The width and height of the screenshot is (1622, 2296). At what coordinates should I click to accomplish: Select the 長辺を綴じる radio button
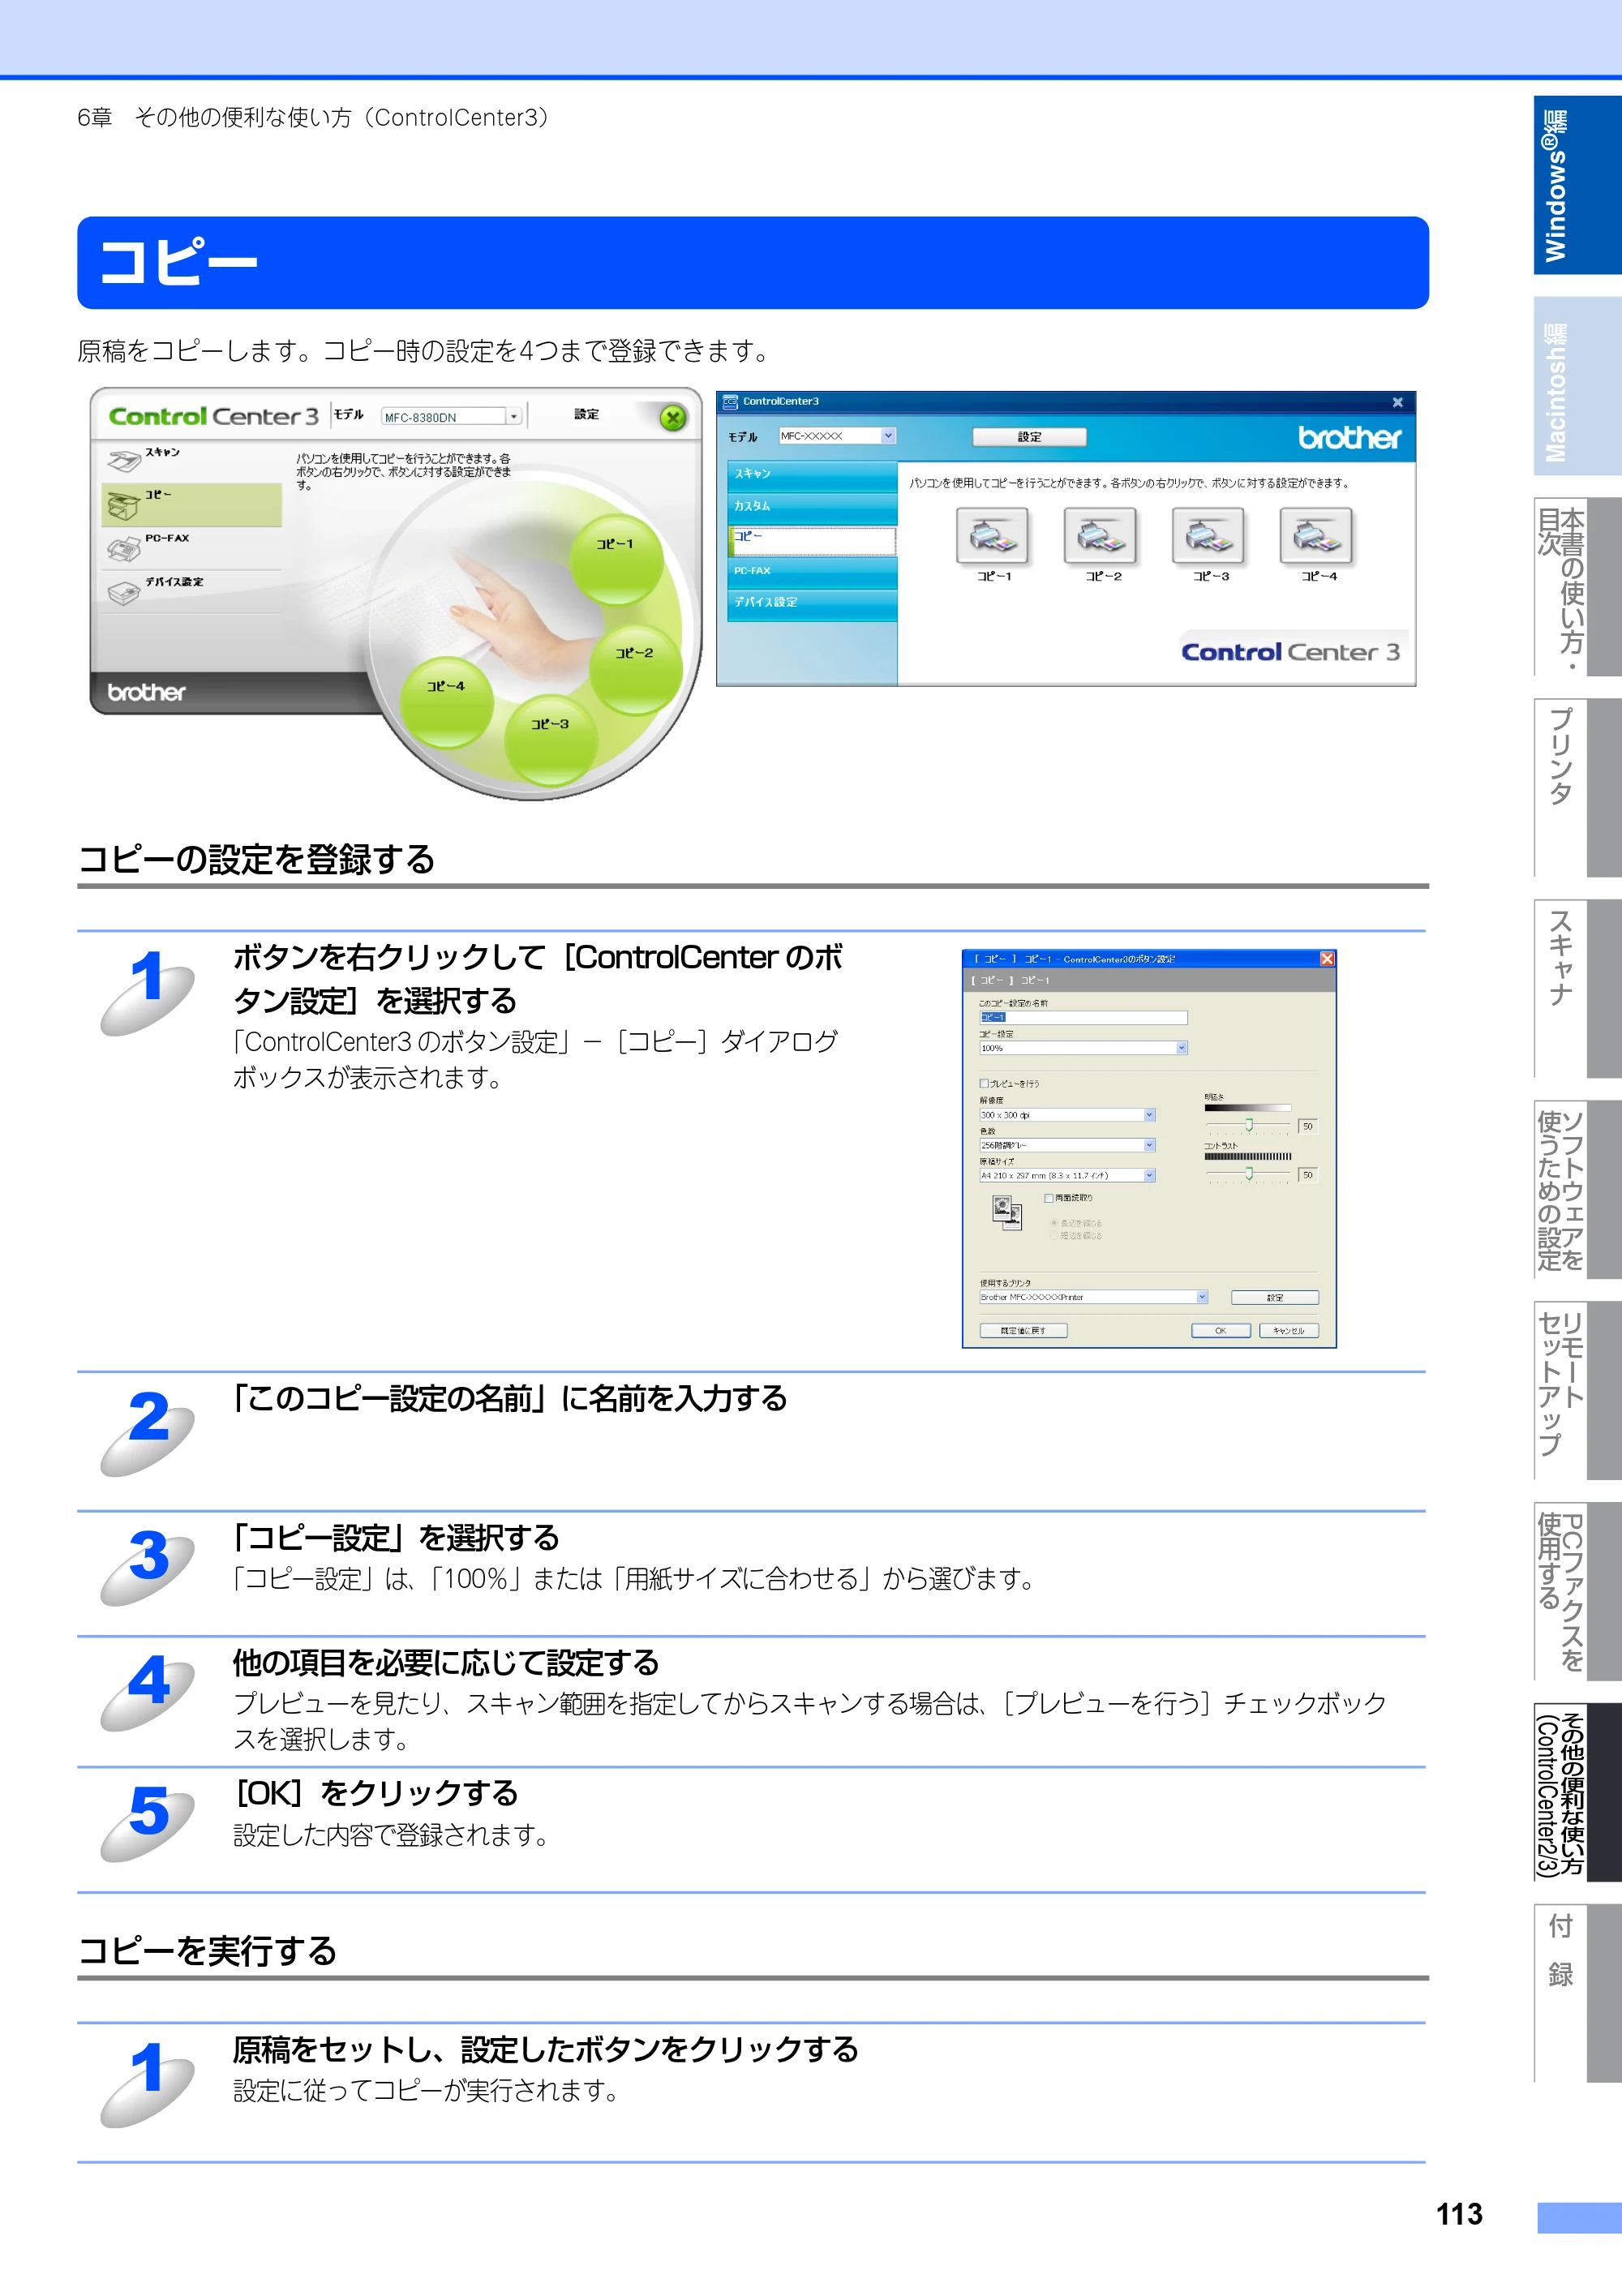click(1054, 1223)
